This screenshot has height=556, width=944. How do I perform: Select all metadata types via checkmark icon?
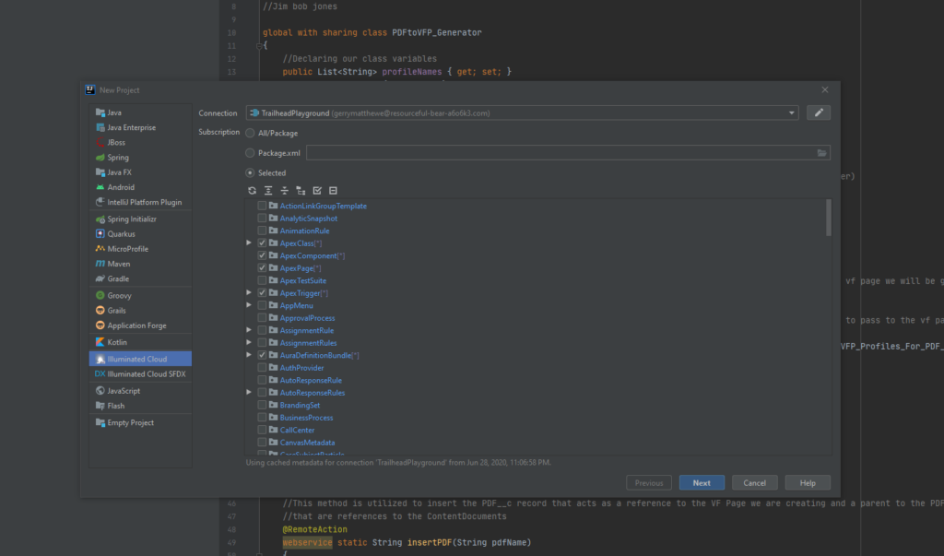317,190
